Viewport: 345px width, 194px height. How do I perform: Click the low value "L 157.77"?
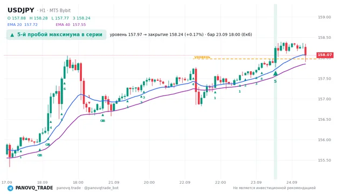point(60,18)
